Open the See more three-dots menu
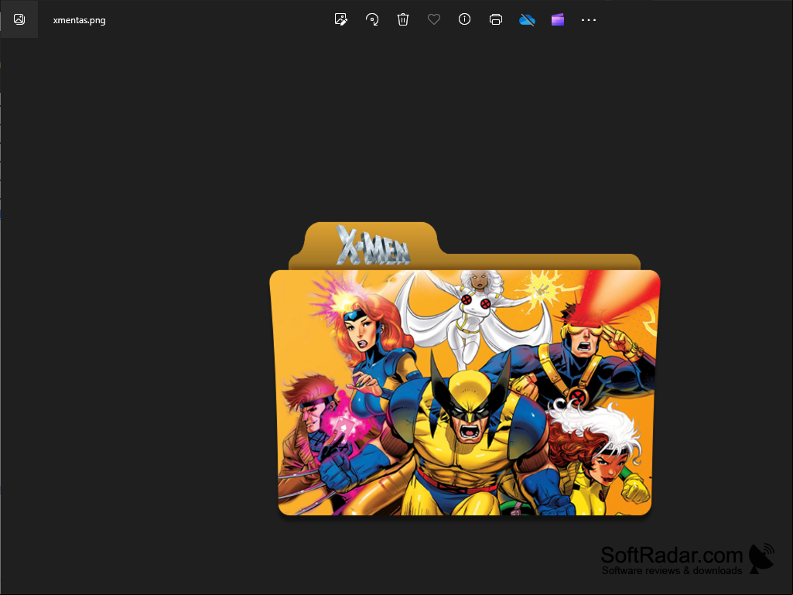Screen dimensions: 793x595 589,20
